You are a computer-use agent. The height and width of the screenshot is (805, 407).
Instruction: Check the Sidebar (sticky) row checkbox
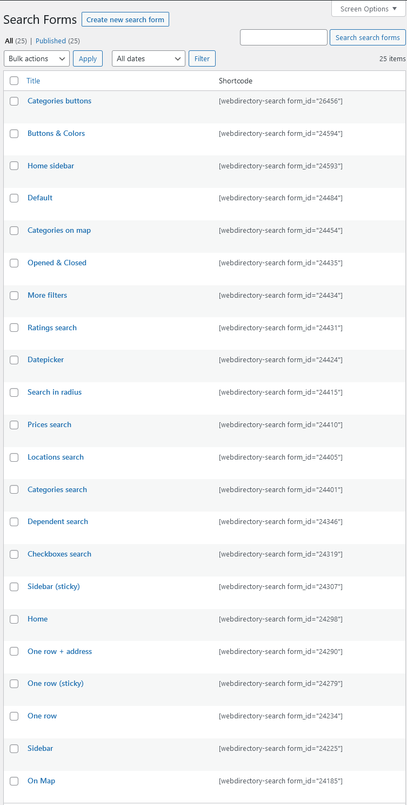point(14,587)
